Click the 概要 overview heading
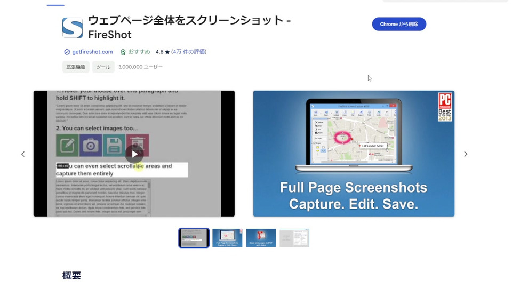 pyautogui.click(x=71, y=275)
